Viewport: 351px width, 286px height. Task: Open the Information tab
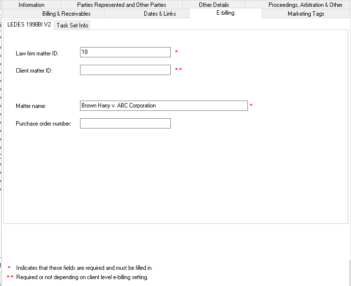31,5
